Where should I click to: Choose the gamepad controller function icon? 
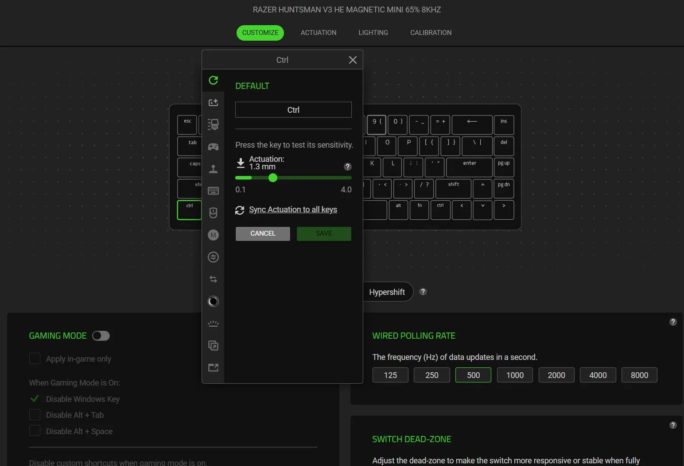tap(213, 146)
